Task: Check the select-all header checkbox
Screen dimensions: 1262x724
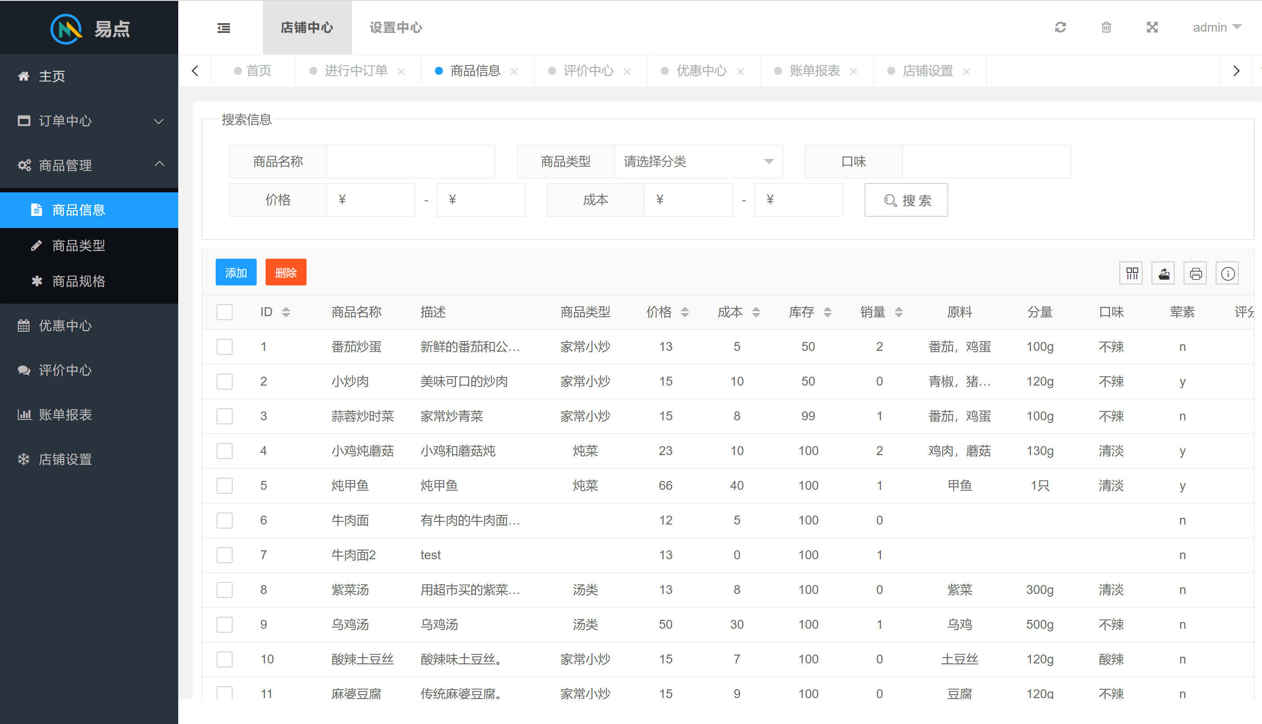Action: (x=225, y=312)
